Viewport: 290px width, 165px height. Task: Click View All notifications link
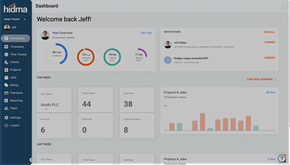point(269,32)
